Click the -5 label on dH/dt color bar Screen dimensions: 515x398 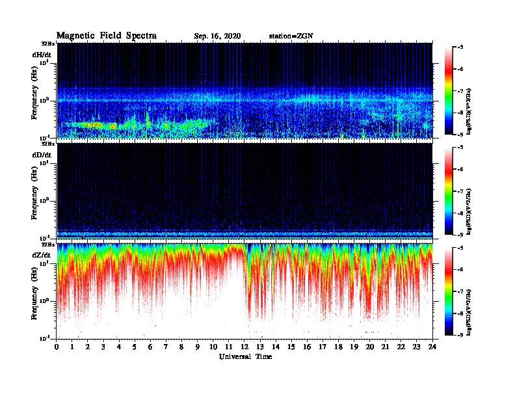pyautogui.click(x=460, y=47)
